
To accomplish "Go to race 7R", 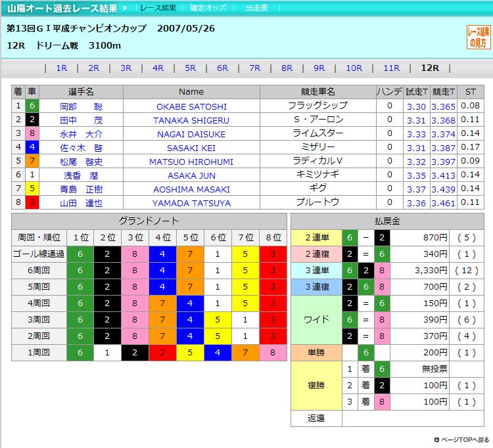I will 254,68.
